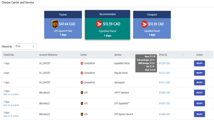This screenshot has width=214, height=120.
Task: Choose the Recommended Expedited Parcel card
Action: pos(108,25)
